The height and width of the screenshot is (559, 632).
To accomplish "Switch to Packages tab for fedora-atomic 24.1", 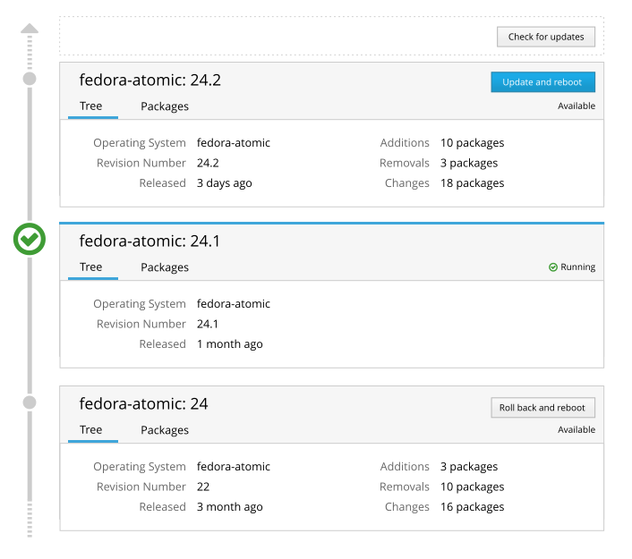I will 165,267.
